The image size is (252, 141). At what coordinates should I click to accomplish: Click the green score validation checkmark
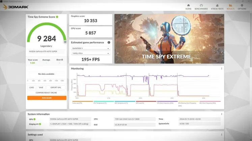[57, 17]
